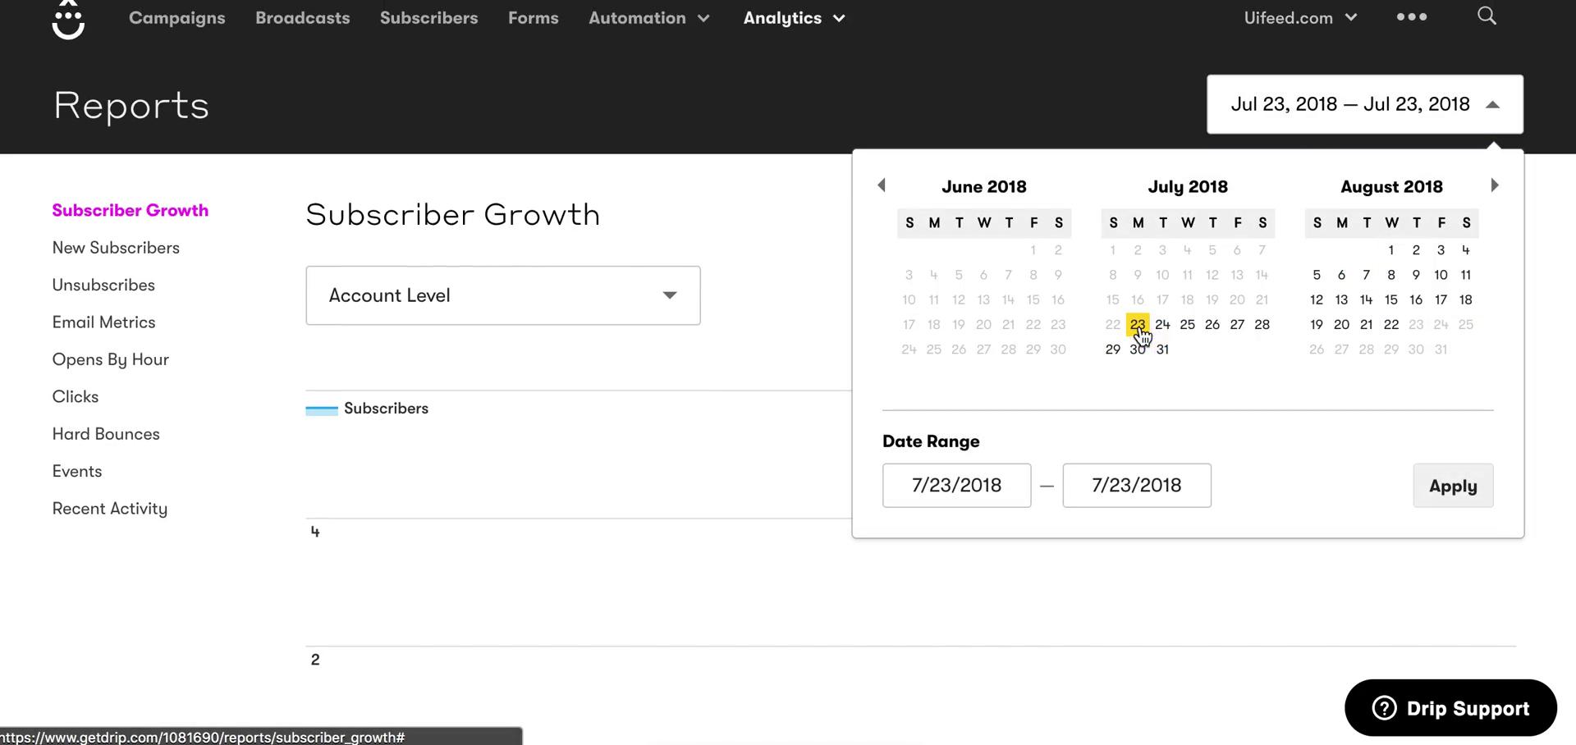
Task: View the Hard Bounces report
Action: (106, 434)
